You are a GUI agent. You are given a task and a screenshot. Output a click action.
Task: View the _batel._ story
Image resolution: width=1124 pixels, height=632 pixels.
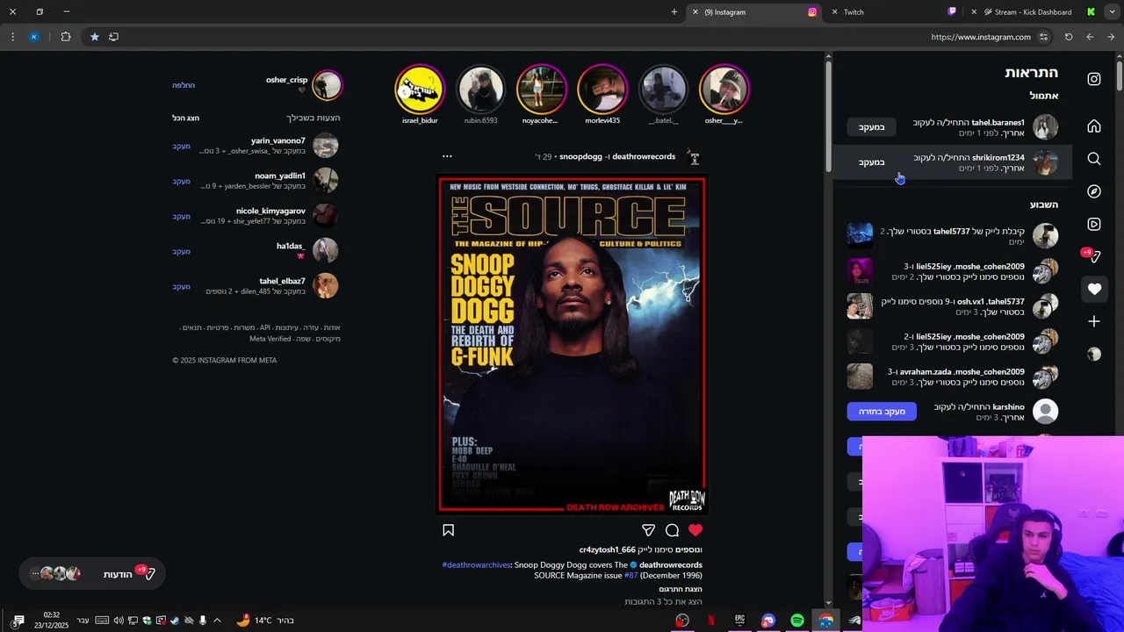coord(663,89)
